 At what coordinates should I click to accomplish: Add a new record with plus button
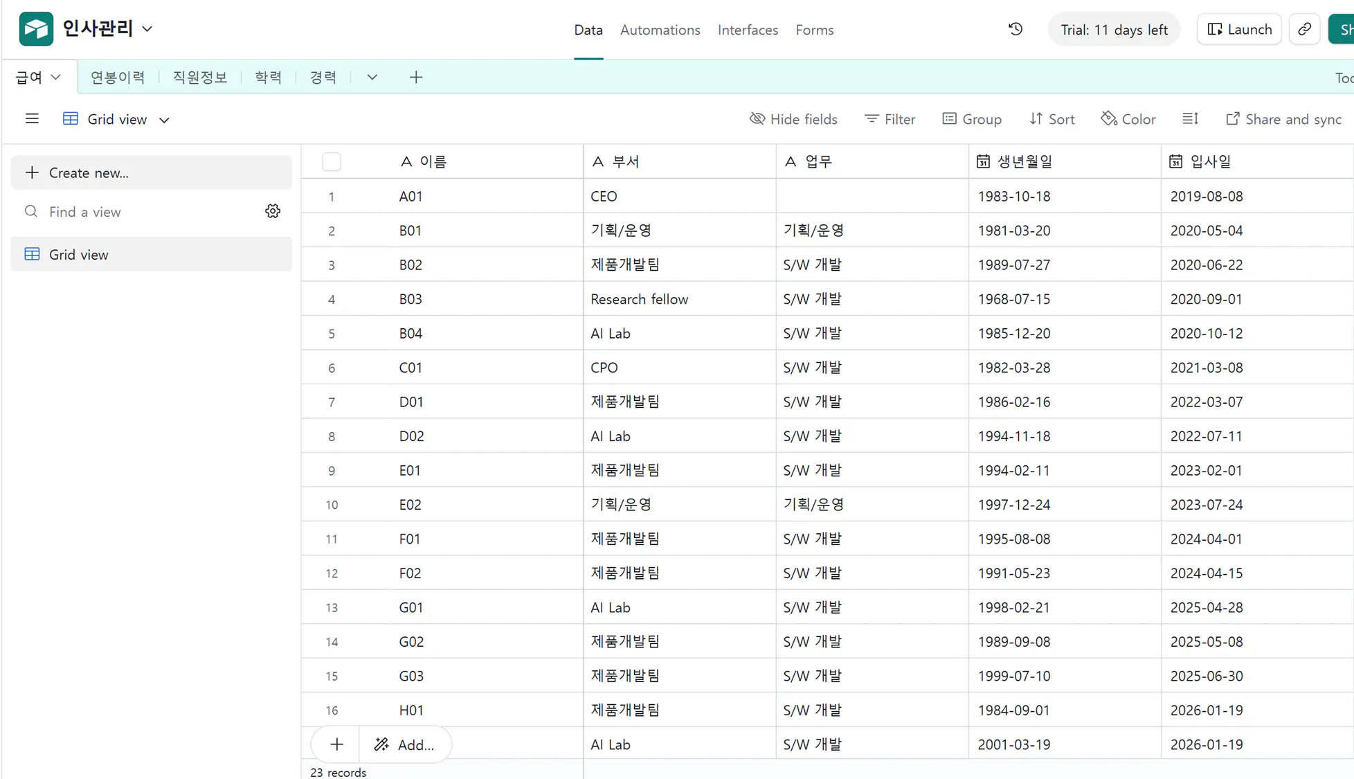pos(336,744)
